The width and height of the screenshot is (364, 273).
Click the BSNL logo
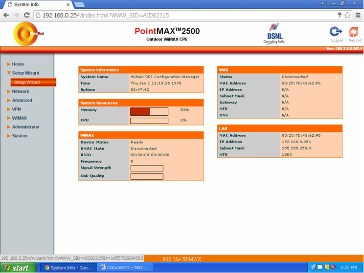pos(274,34)
